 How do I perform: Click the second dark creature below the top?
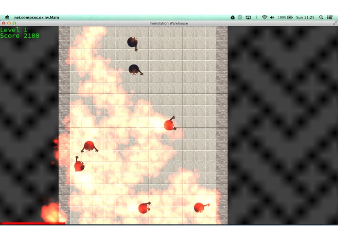tap(135, 70)
